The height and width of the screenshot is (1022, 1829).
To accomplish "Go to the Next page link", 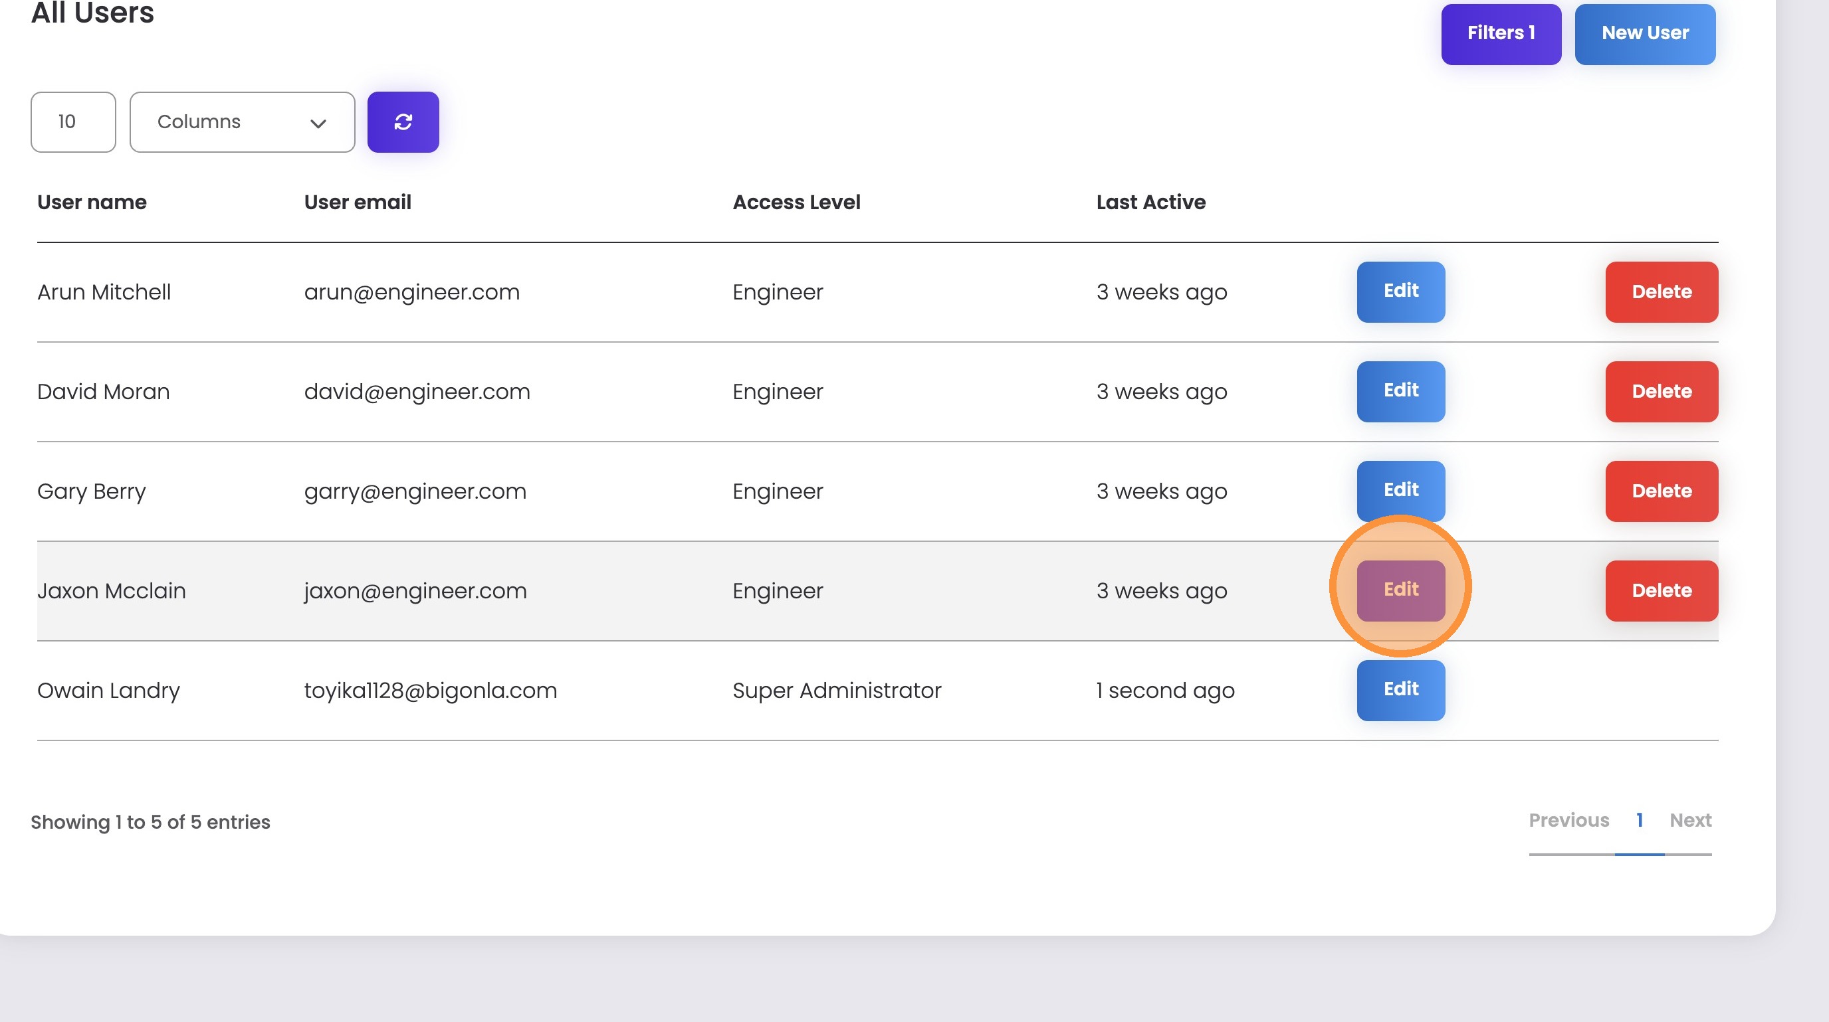I will (1690, 821).
